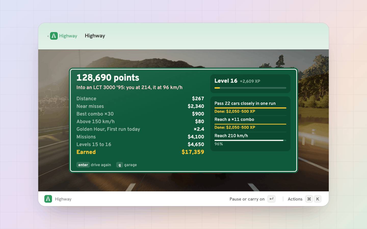
Task: Click the $80 speed bonus value
Action: pyautogui.click(x=200, y=122)
